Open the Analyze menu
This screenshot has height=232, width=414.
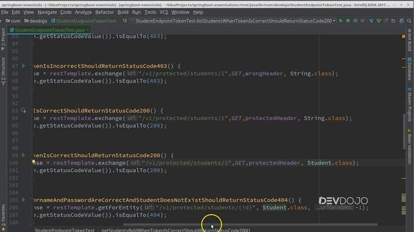pyautogui.click(x=83, y=12)
